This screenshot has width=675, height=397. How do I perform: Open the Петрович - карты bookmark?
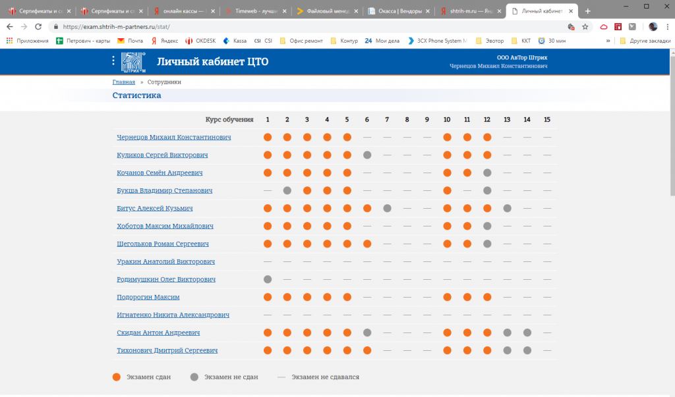(x=83, y=41)
